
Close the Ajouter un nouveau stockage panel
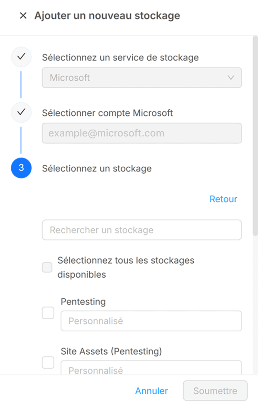click(23, 16)
